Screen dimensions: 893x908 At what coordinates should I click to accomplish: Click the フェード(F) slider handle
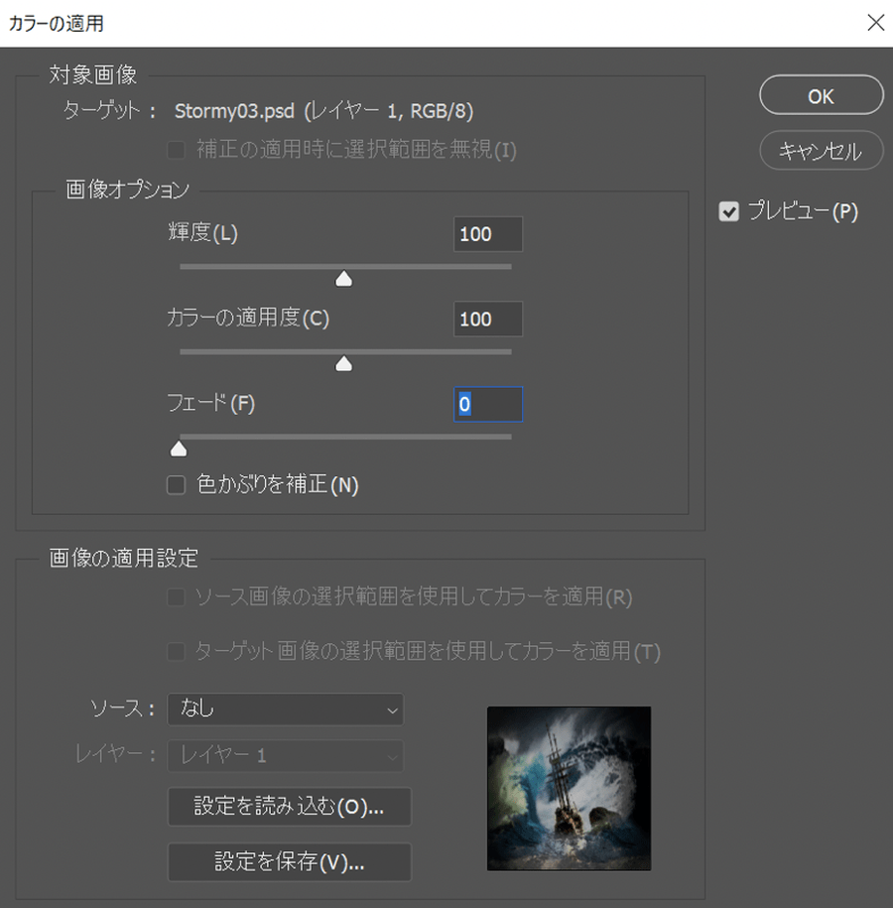(x=179, y=449)
